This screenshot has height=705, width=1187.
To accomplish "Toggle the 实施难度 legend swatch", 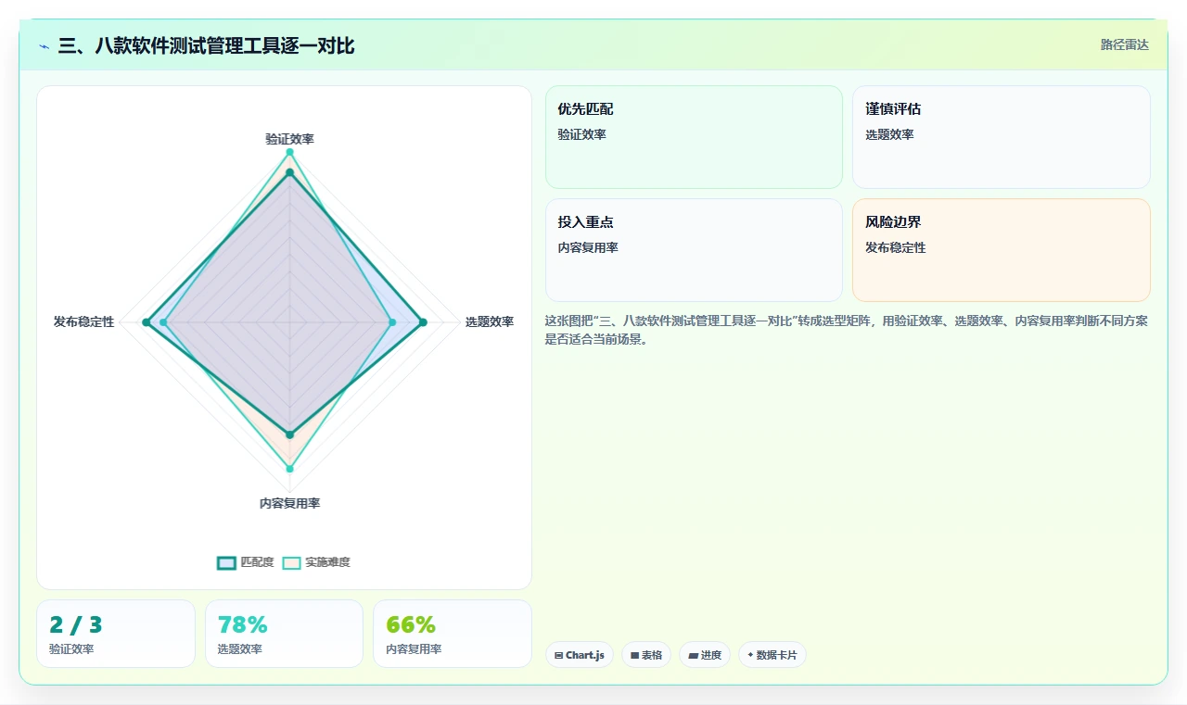I will pos(292,562).
